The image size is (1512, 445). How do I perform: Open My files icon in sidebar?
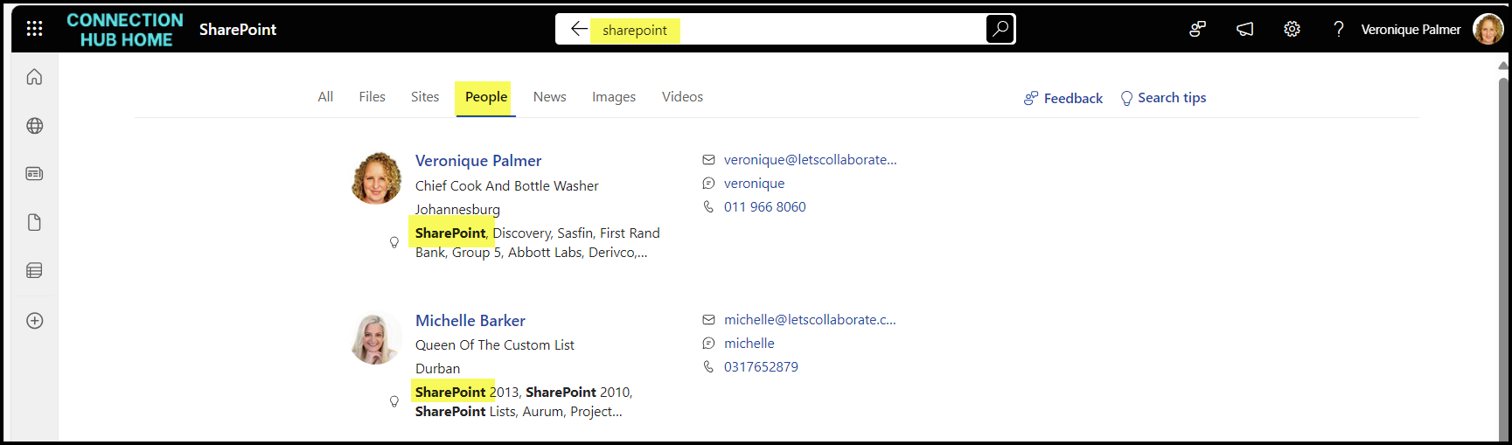[x=34, y=222]
